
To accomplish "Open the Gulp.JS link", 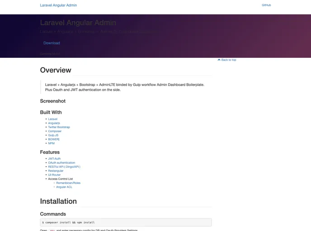I will pyautogui.click(x=53, y=135).
